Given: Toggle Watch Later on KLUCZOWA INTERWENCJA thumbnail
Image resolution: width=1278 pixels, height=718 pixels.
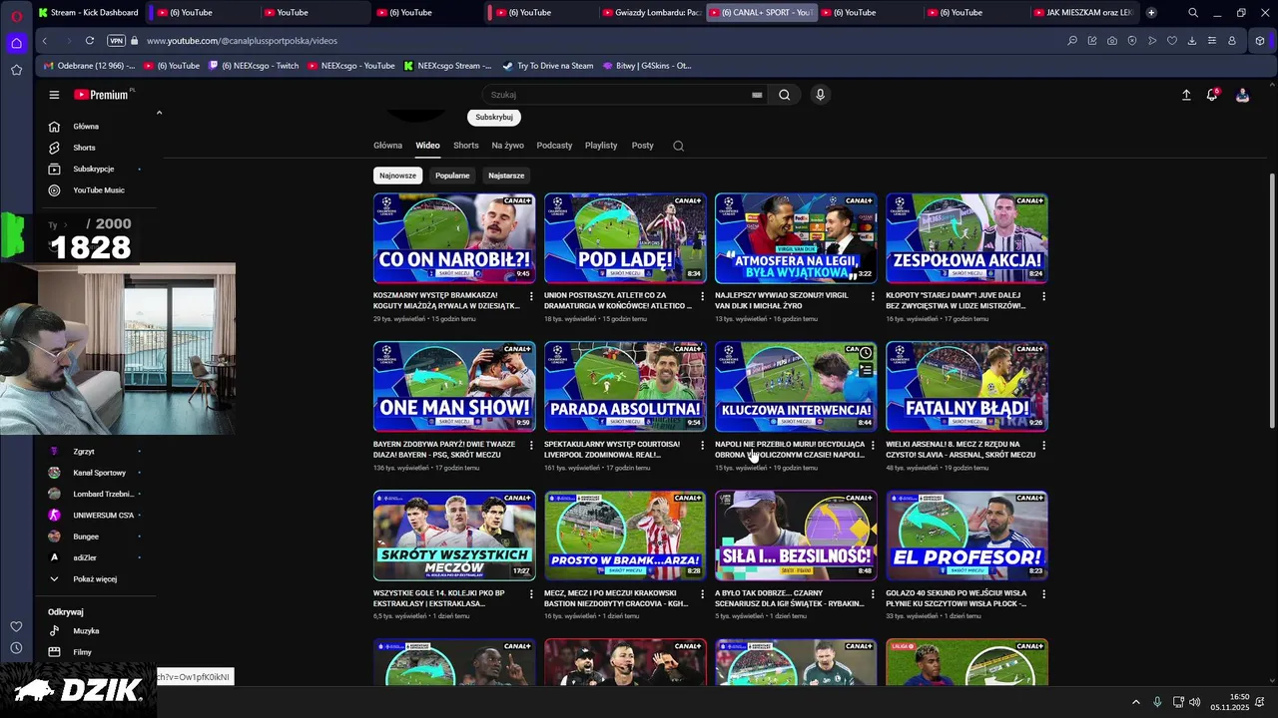Looking at the screenshot, I should (x=865, y=353).
